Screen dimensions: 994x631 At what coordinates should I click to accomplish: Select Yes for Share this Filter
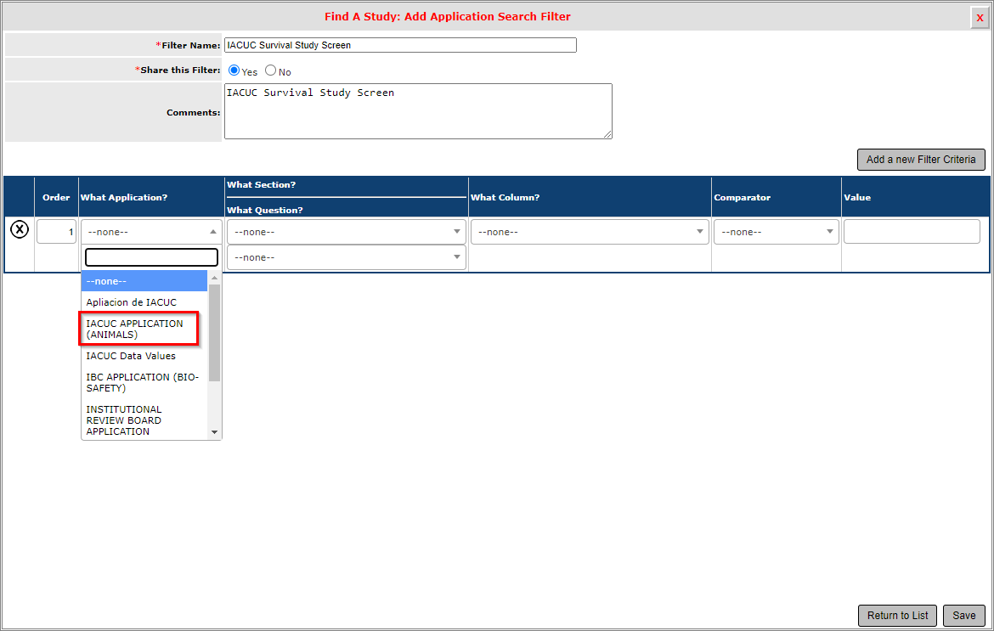point(234,70)
